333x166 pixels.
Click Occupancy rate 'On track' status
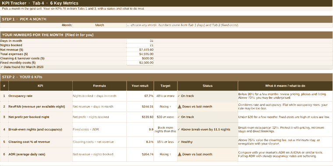coord(208,96)
